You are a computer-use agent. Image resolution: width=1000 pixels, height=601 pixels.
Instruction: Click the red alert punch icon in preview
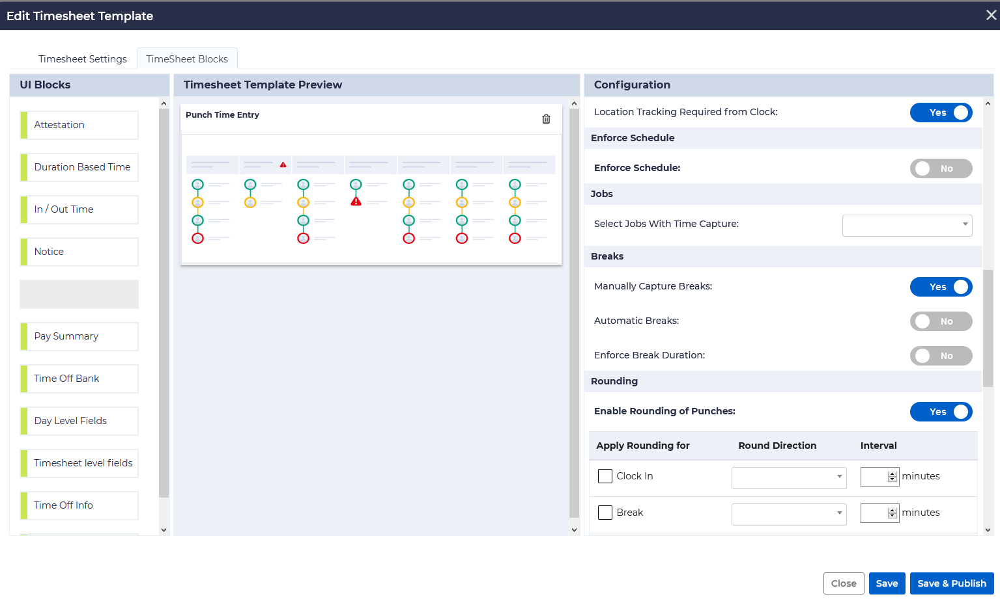356,202
